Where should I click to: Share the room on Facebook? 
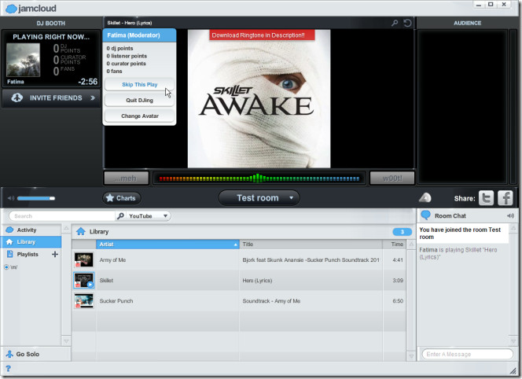pyautogui.click(x=505, y=198)
